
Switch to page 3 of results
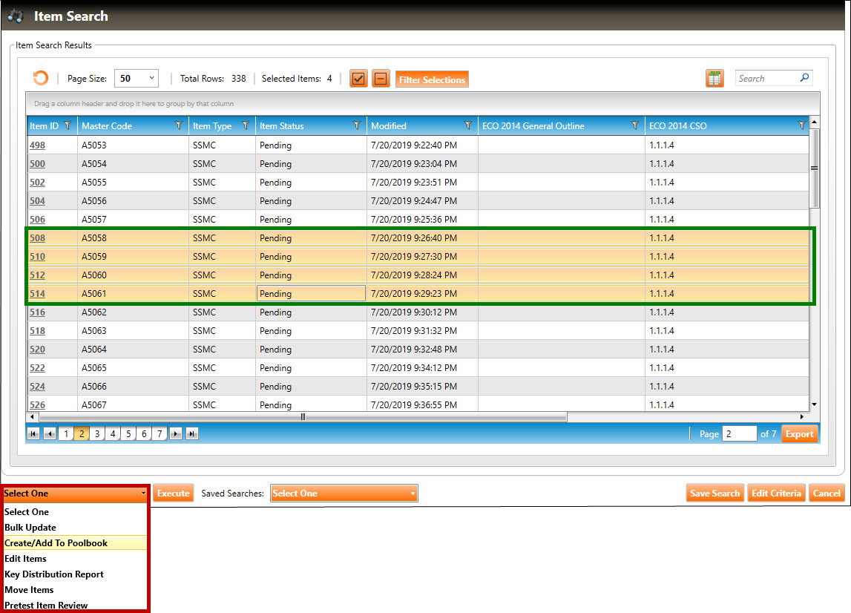(97, 434)
